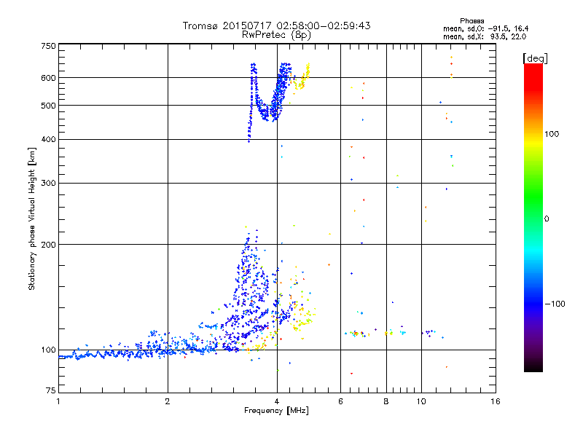Click the '[deg]' colorbar unit label

pos(535,58)
